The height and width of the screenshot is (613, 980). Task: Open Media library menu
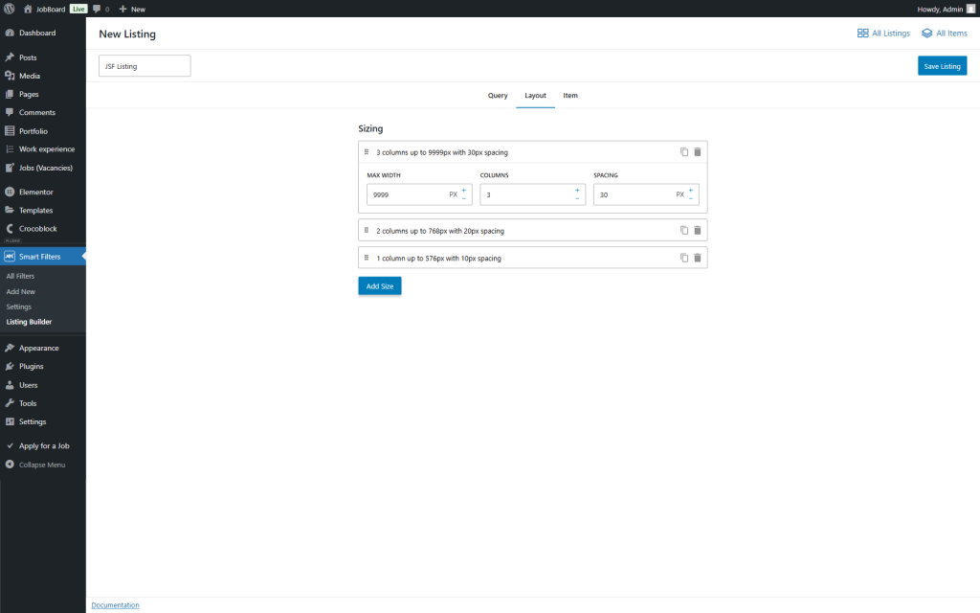[x=42, y=76]
